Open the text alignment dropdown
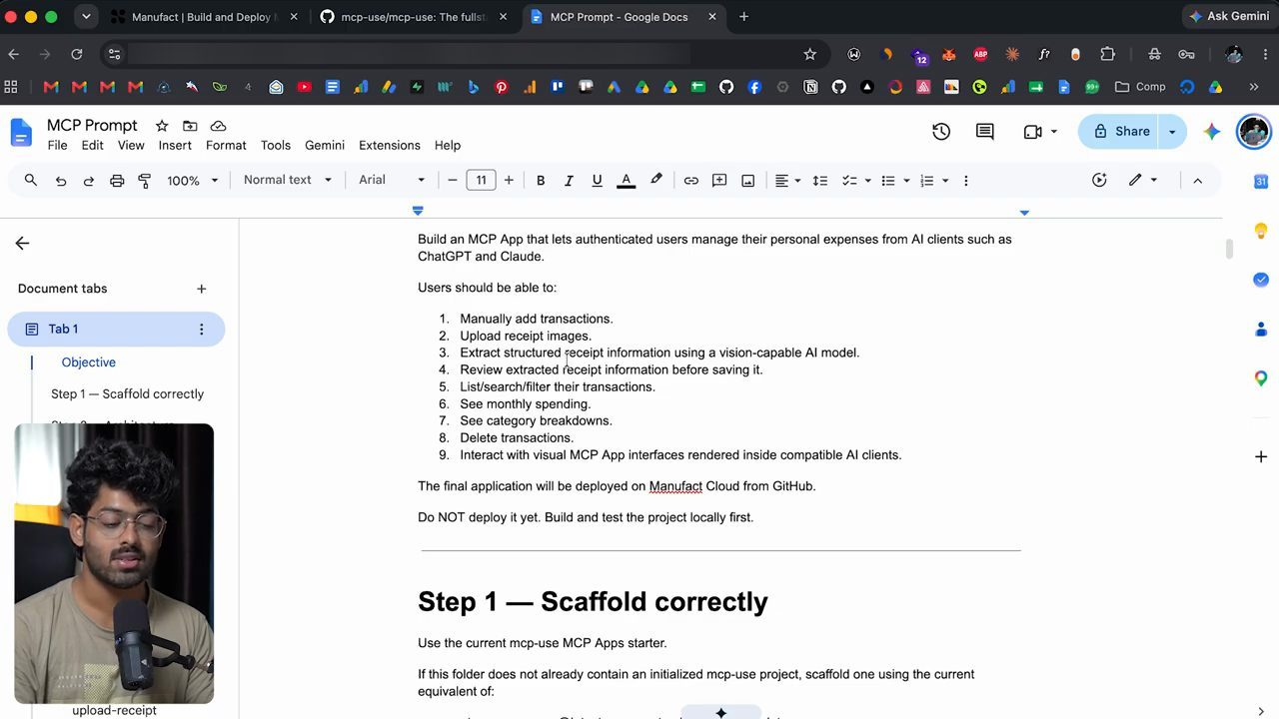This screenshot has height=719, width=1279. pyautogui.click(x=787, y=181)
